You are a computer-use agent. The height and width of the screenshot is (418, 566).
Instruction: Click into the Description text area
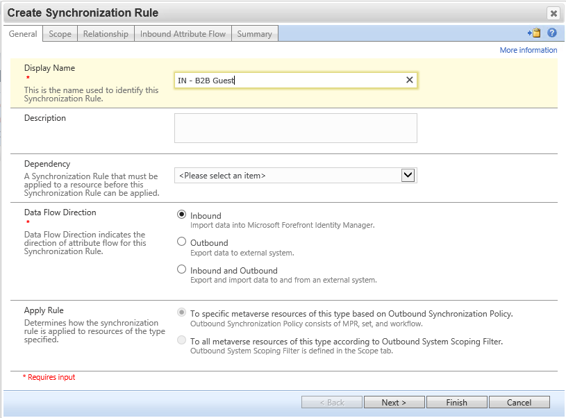pyautogui.click(x=296, y=128)
